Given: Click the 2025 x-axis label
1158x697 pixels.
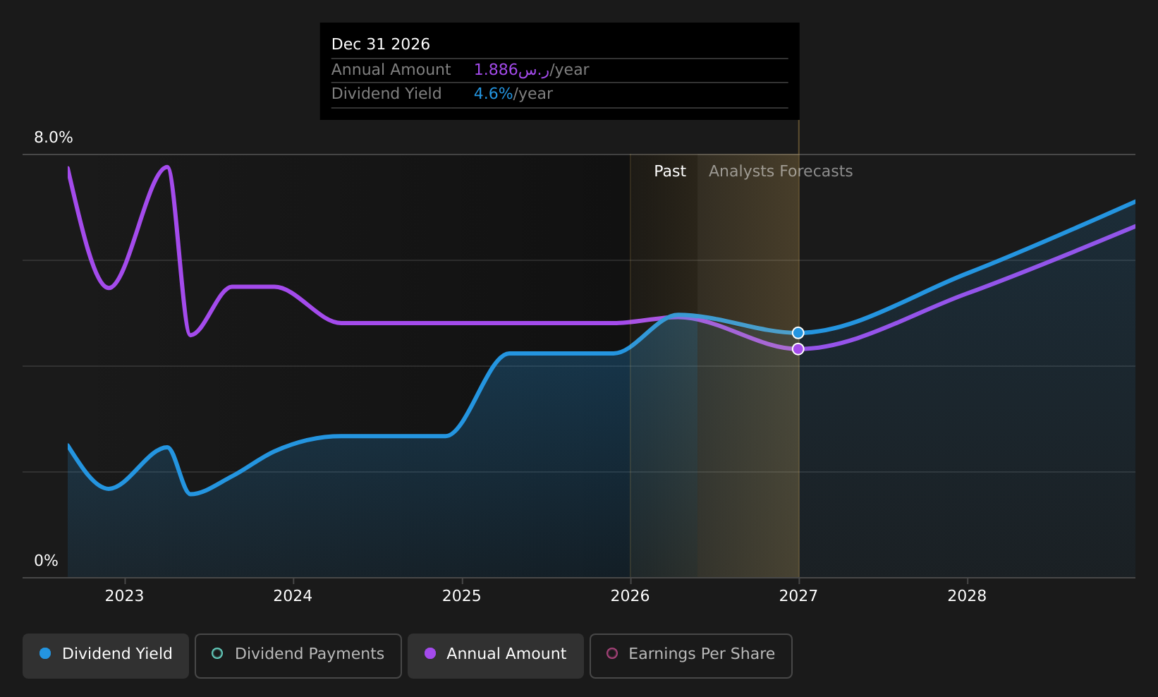Looking at the screenshot, I should [x=461, y=596].
